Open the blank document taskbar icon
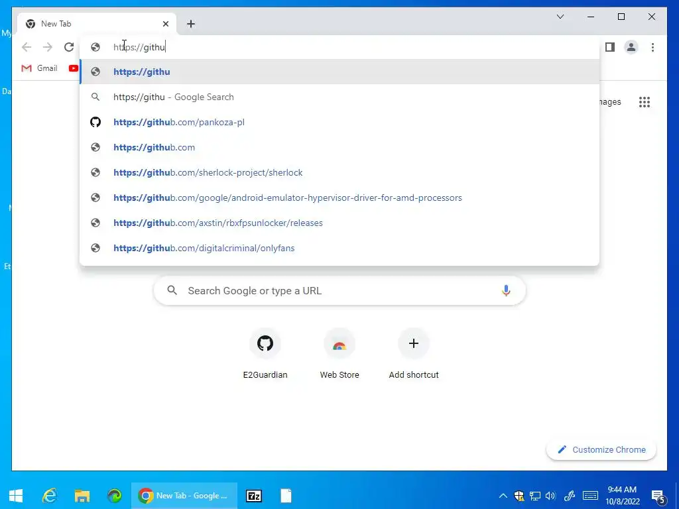The image size is (679, 509). [x=286, y=496]
